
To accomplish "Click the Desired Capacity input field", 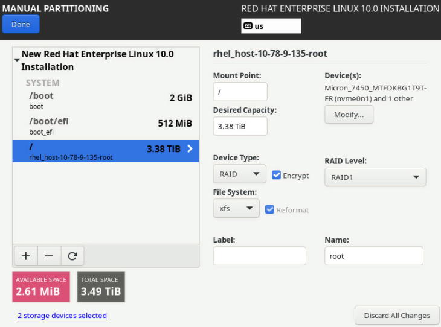I will [x=240, y=126].
